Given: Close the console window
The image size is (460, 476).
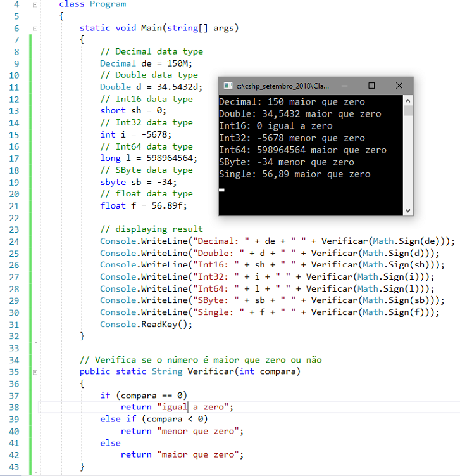Looking at the screenshot, I should pos(399,86).
